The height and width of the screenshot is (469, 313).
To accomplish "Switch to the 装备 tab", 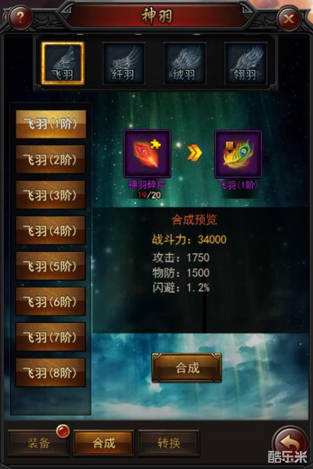I will coord(38,443).
